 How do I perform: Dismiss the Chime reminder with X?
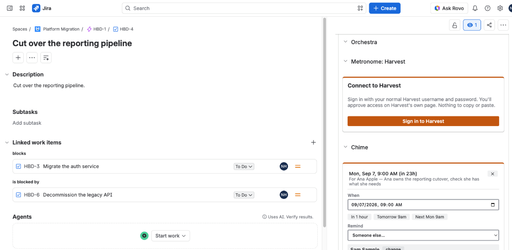[x=493, y=174]
